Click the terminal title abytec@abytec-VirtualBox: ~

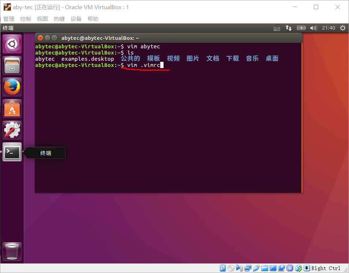tap(100, 38)
